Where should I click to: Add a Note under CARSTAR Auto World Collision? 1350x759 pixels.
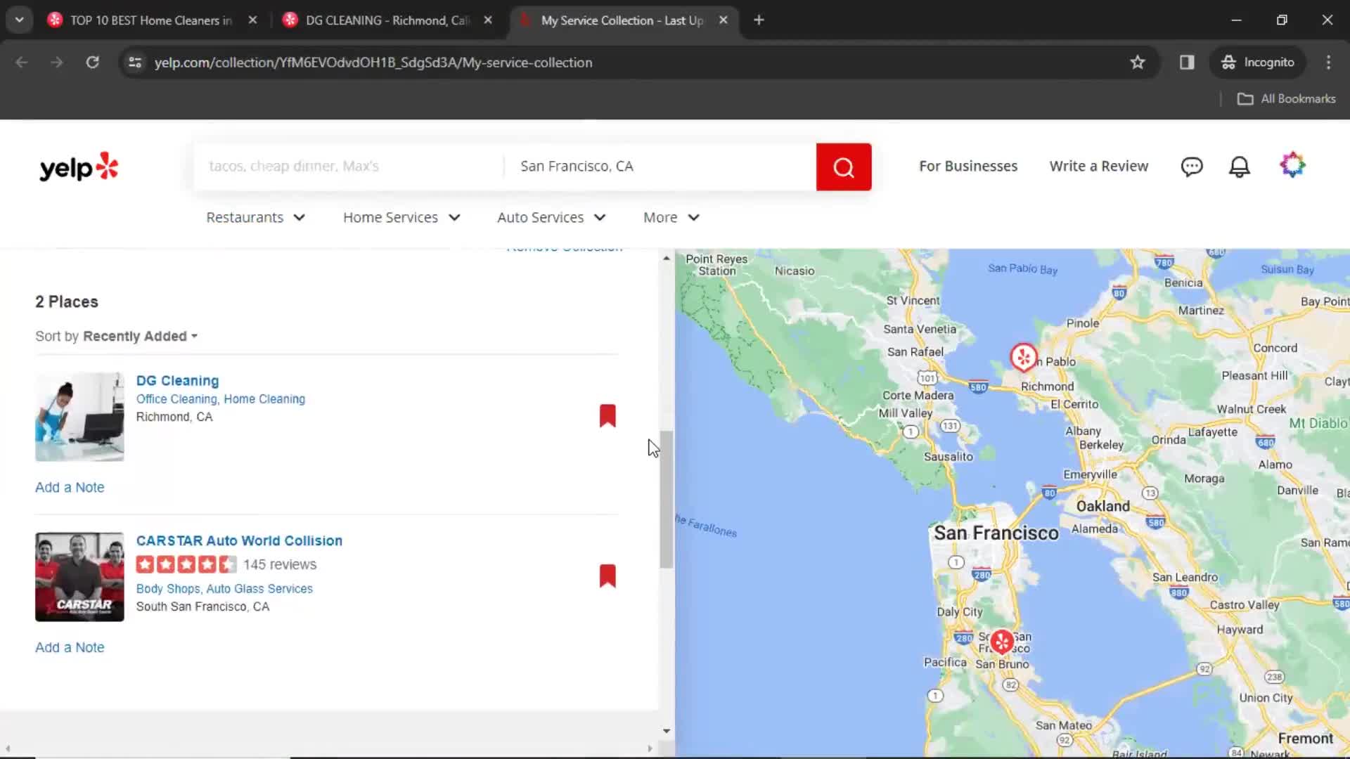coord(70,647)
